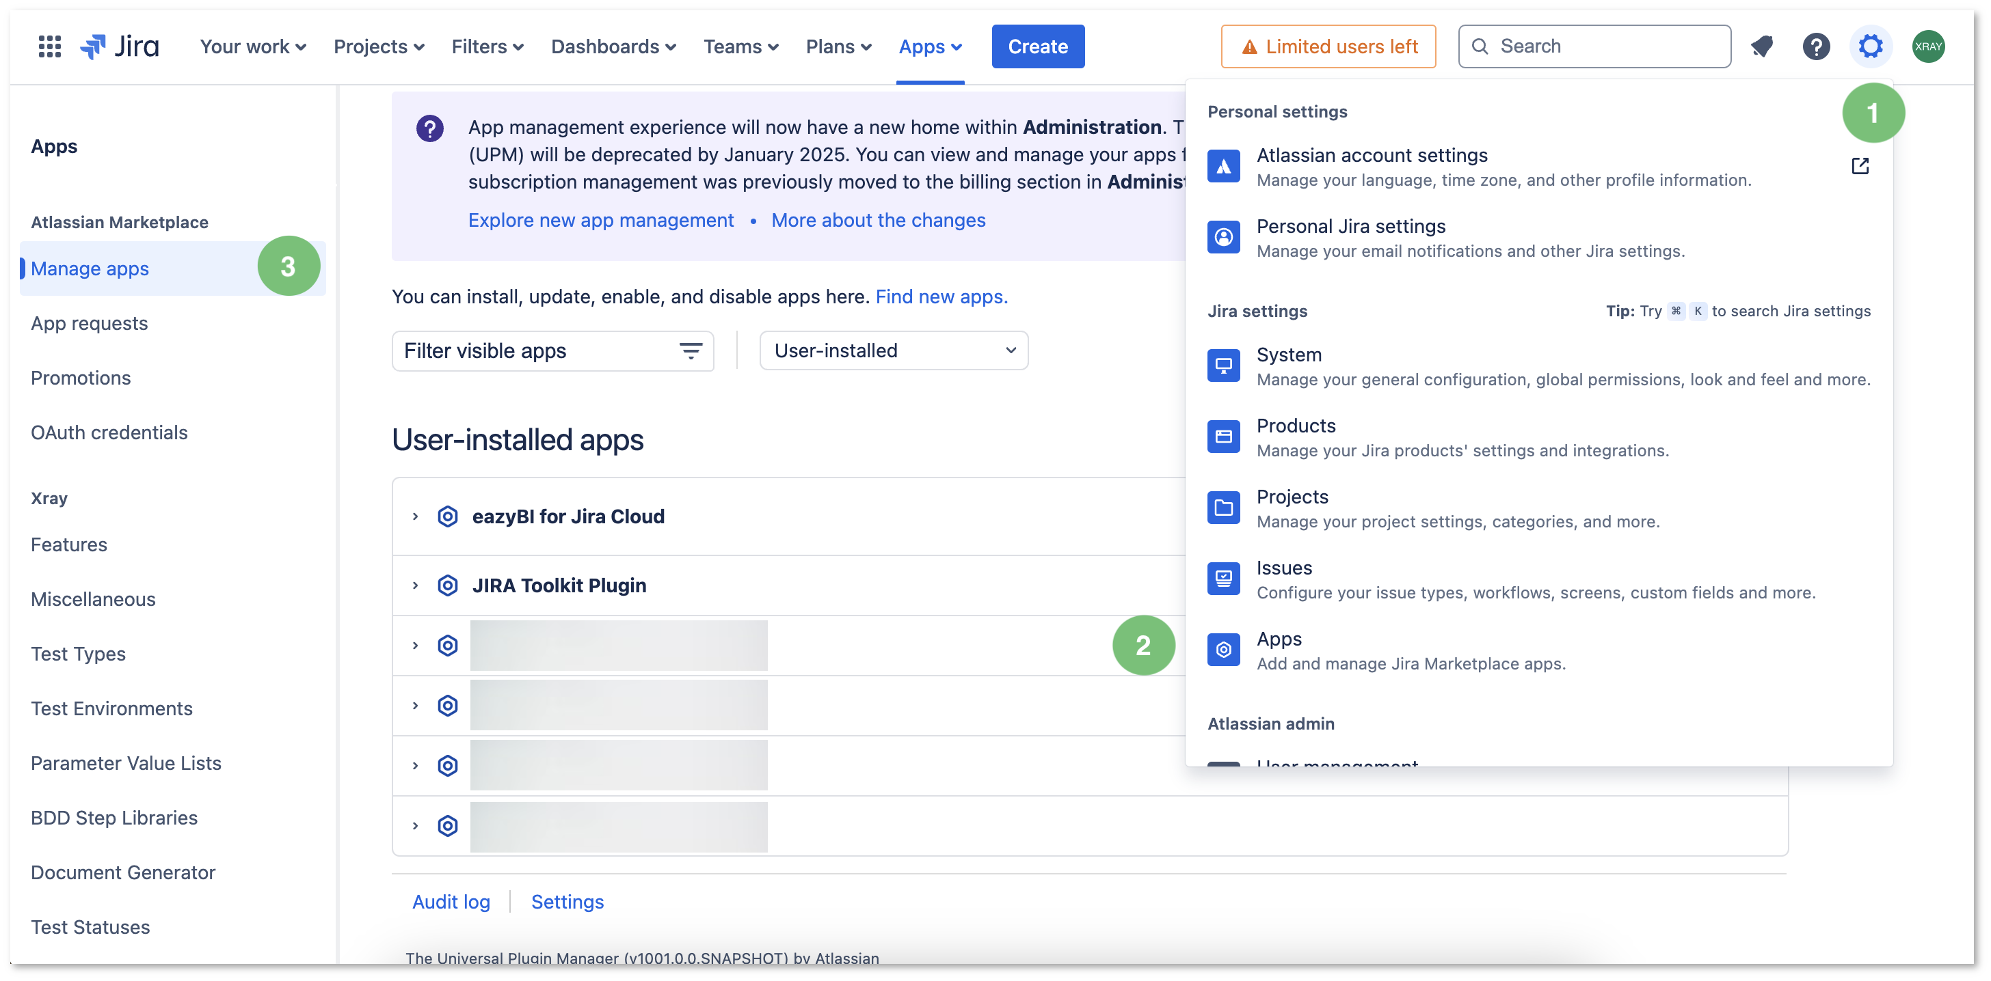Open the app switcher grid icon
This screenshot has width=1991, height=981.
[x=49, y=46]
